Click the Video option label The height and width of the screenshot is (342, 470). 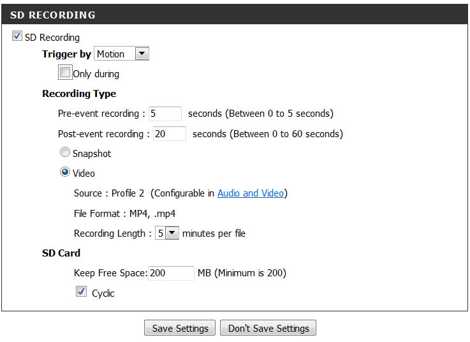(84, 174)
